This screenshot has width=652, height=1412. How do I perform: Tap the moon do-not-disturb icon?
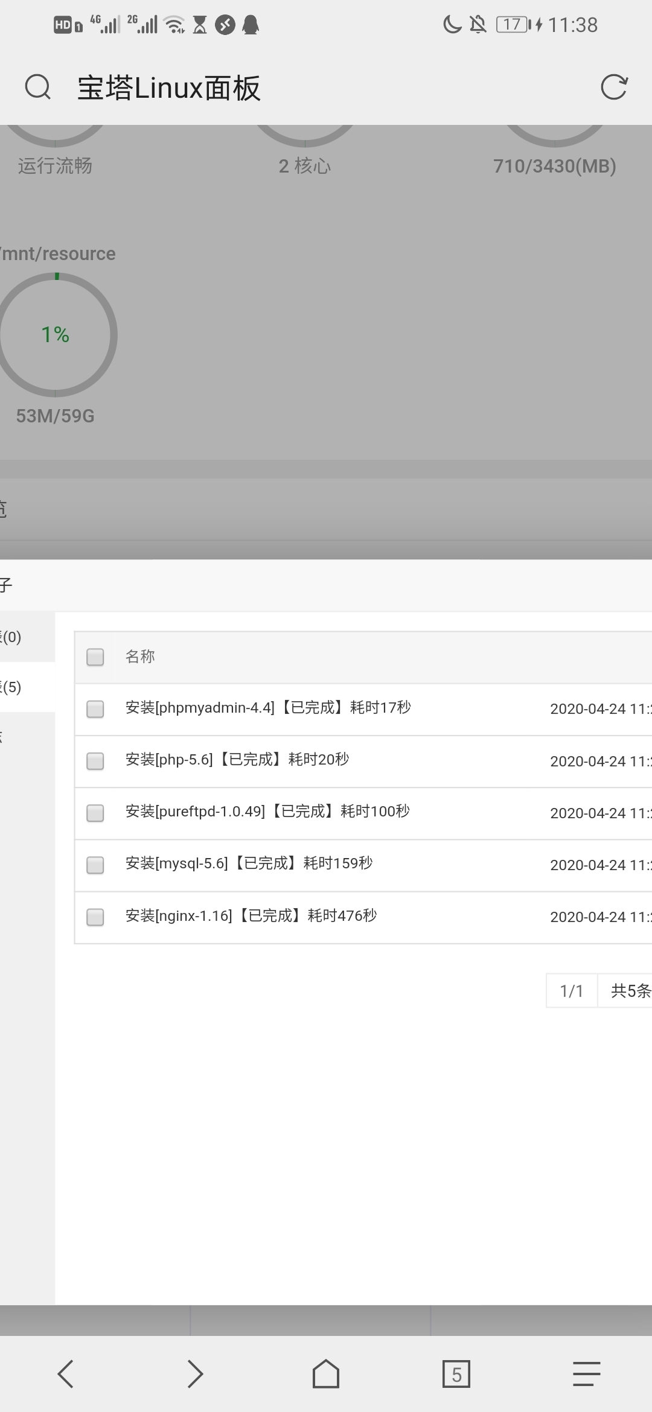pyautogui.click(x=452, y=25)
